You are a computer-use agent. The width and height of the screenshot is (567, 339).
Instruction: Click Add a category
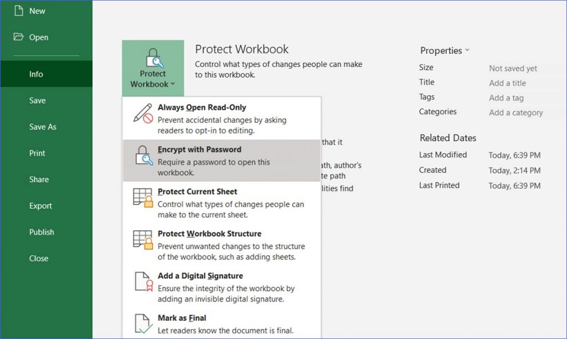517,112
